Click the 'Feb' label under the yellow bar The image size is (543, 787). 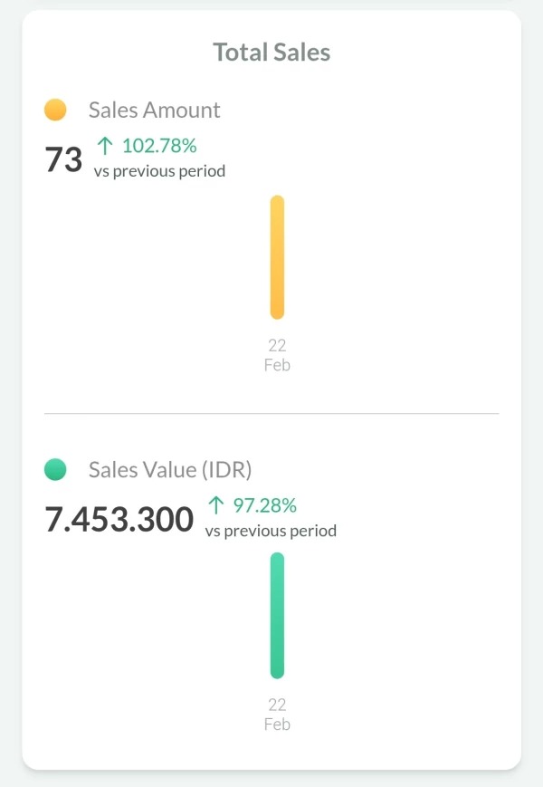pos(277,365)
